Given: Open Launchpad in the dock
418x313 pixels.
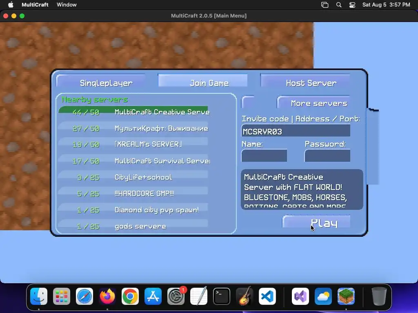Looking at the screenshot, I should pos(62,296).
